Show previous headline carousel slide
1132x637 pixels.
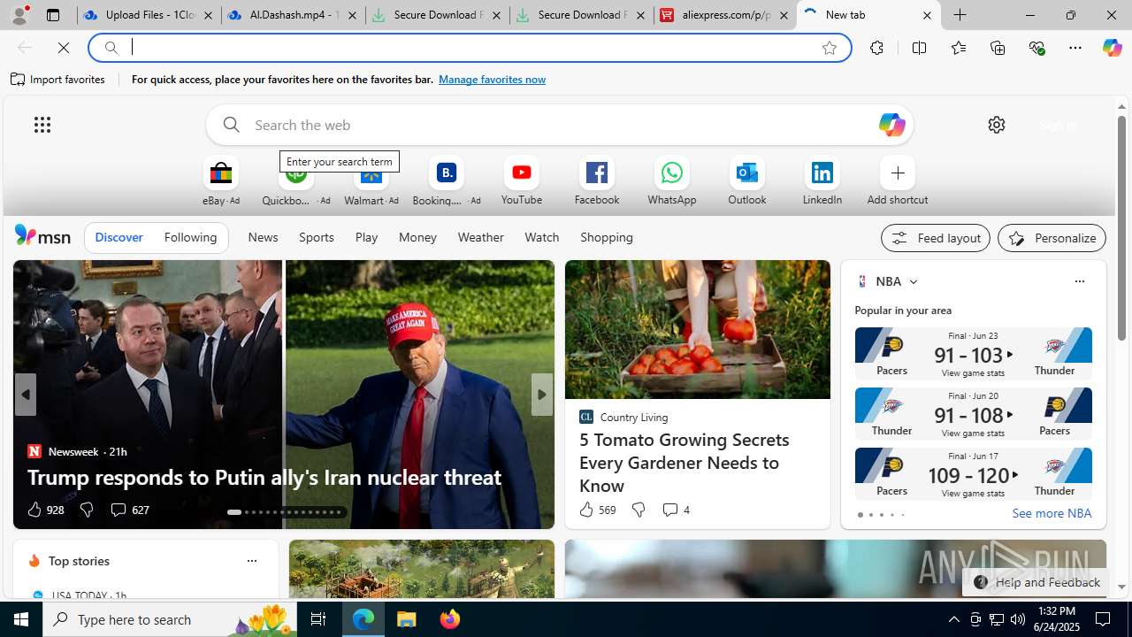(x=25, y=395)
